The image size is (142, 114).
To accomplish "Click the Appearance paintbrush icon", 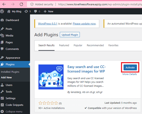I will [x=2, y=58].
